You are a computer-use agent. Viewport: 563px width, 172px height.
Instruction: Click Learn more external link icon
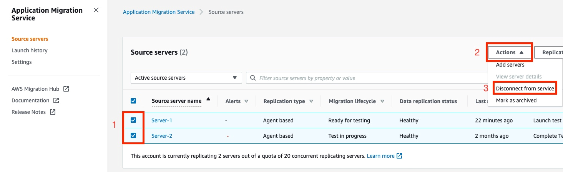(399, 156)
